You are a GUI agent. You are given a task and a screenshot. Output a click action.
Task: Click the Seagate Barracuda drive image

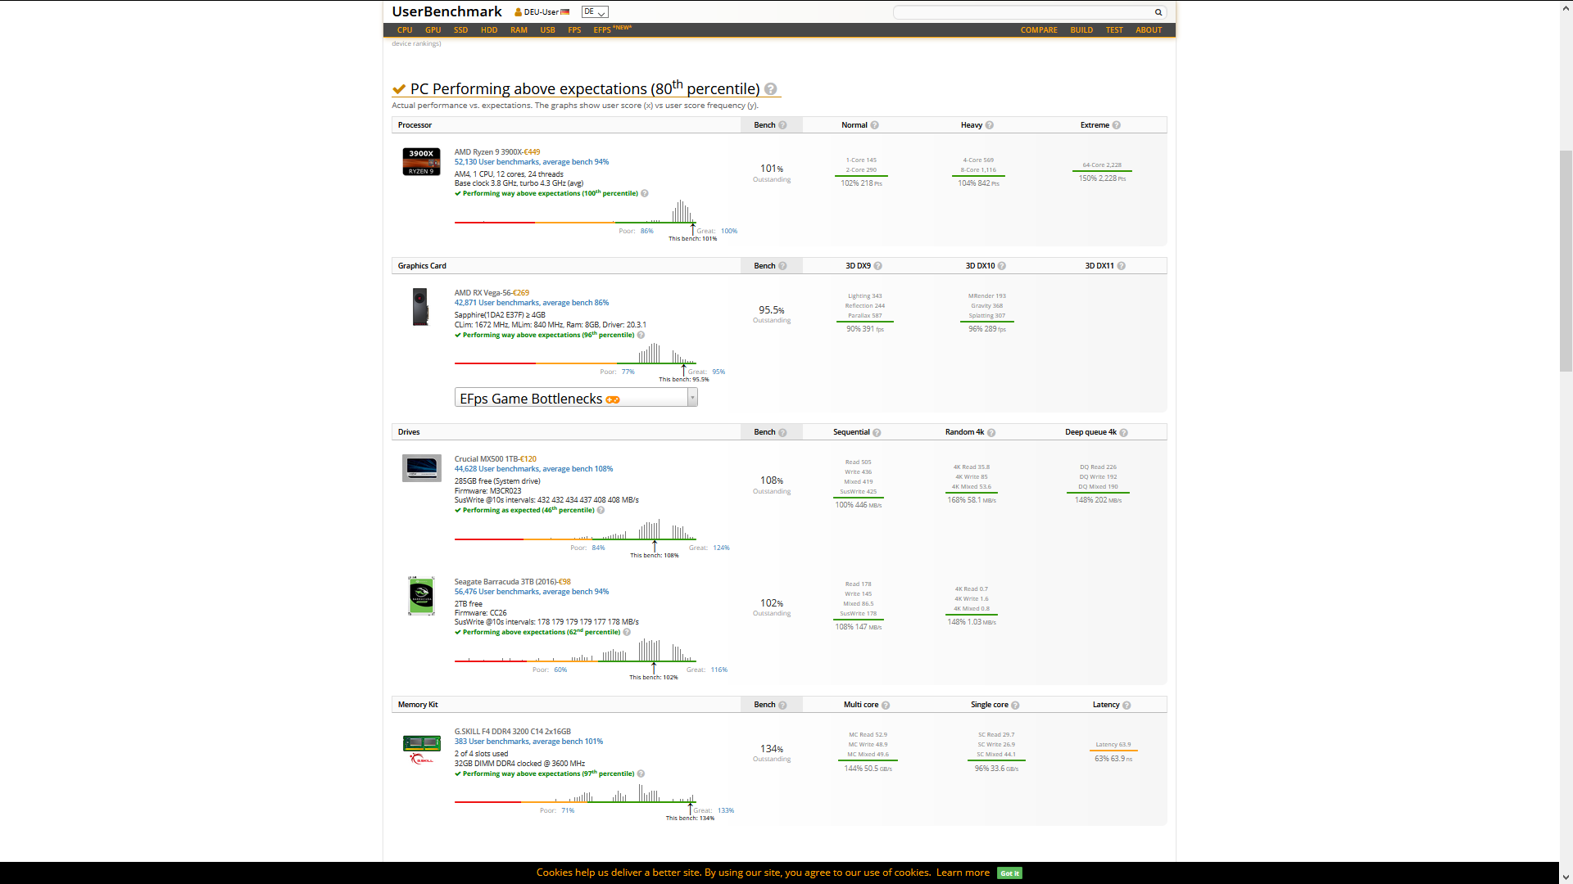point(421,596)
